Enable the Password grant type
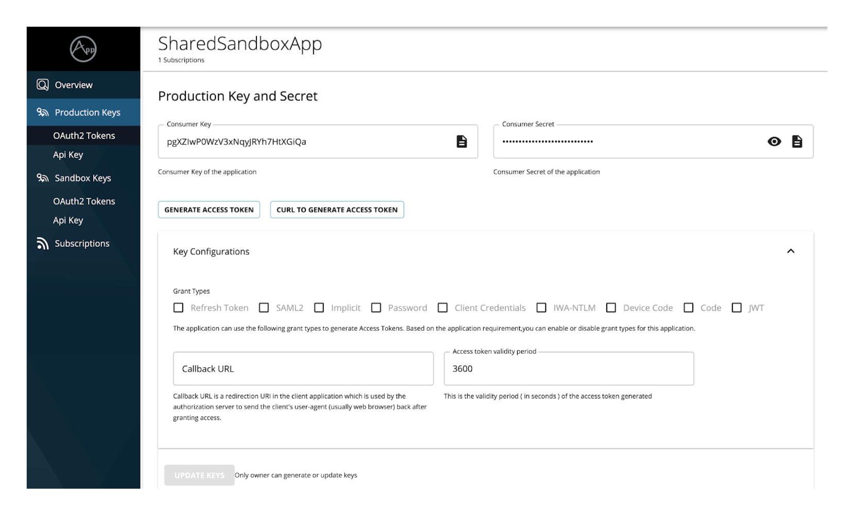This screenshot has width=859, height=517. tap(376, 307)
